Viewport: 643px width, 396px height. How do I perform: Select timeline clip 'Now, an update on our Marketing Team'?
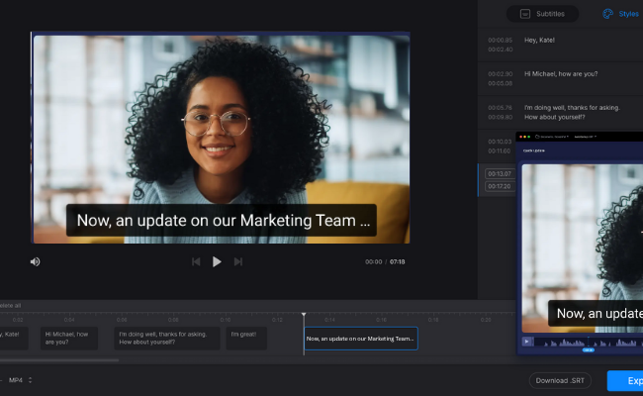click(361, 339)
